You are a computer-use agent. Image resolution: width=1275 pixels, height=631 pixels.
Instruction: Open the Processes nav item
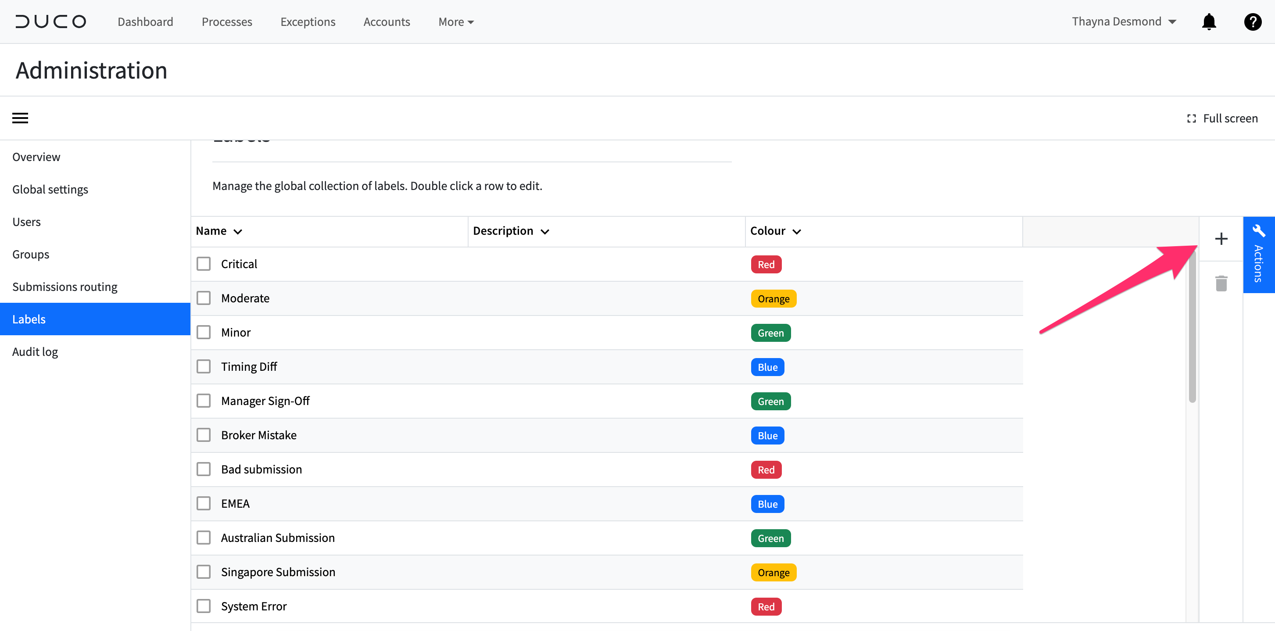click(227, 22)
